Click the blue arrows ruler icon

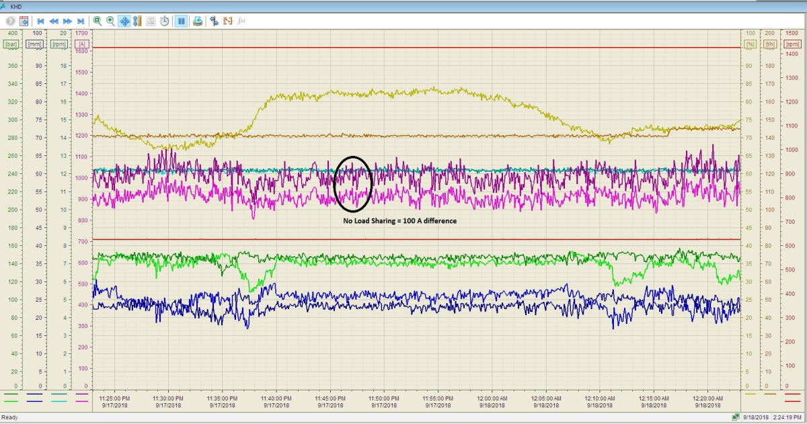[x=214, y=21]
